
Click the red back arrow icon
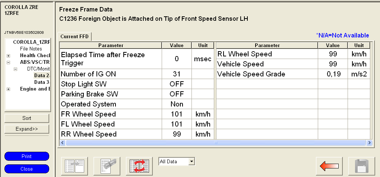point(329,166)
